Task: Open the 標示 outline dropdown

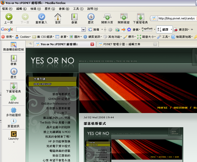Action: click(129, 37)
